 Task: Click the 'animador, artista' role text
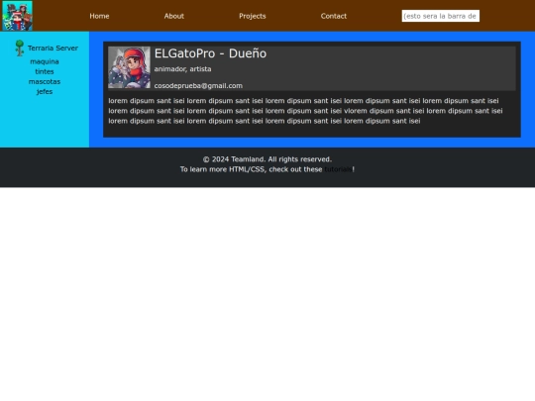182,69
